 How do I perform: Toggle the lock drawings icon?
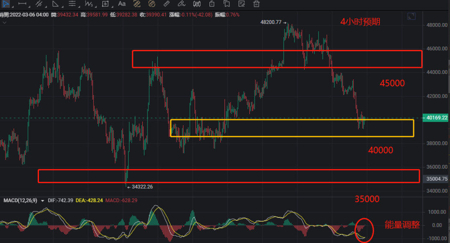(x=212, y=4)
